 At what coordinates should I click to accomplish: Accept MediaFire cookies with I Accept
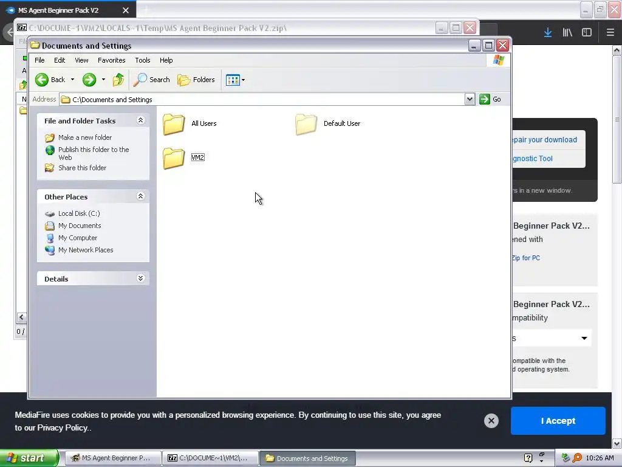[x=558, y=421]
